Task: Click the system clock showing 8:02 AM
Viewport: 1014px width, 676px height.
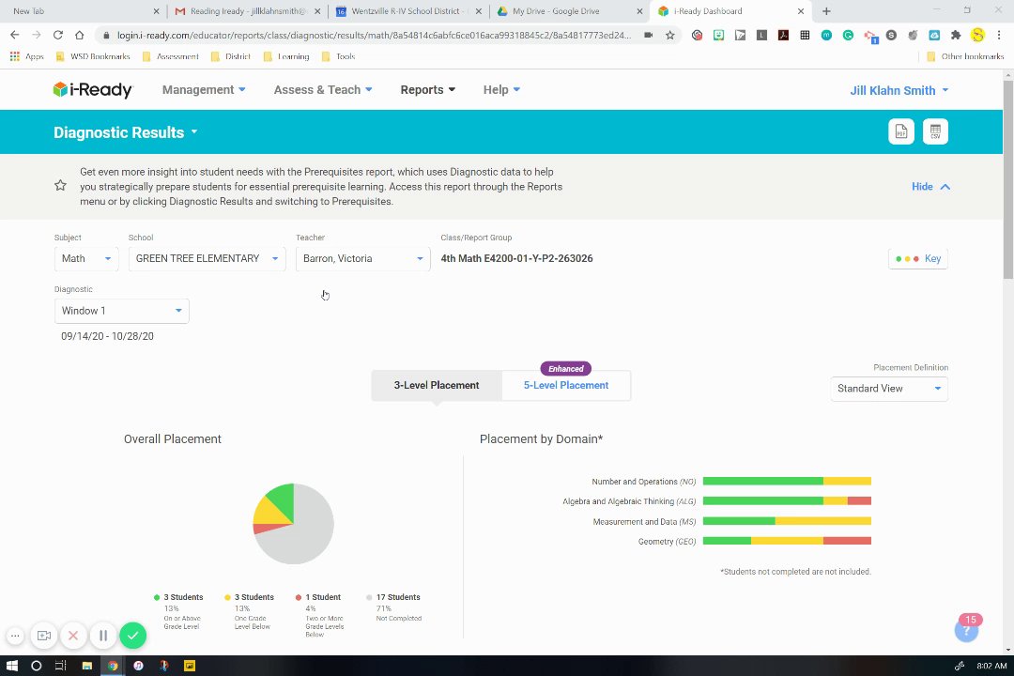Action: point(991,666)
